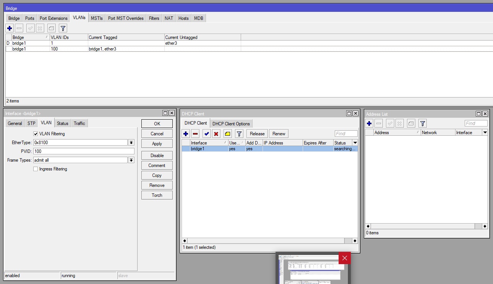Screen dimensions: 493x284
Task: Close the screenshot thumbnail preview
Action: click(344, 258)
